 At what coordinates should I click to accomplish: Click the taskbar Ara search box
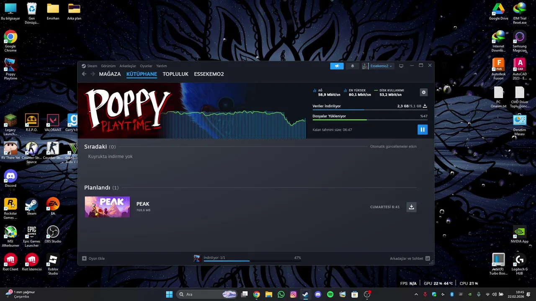pos(207,294)
